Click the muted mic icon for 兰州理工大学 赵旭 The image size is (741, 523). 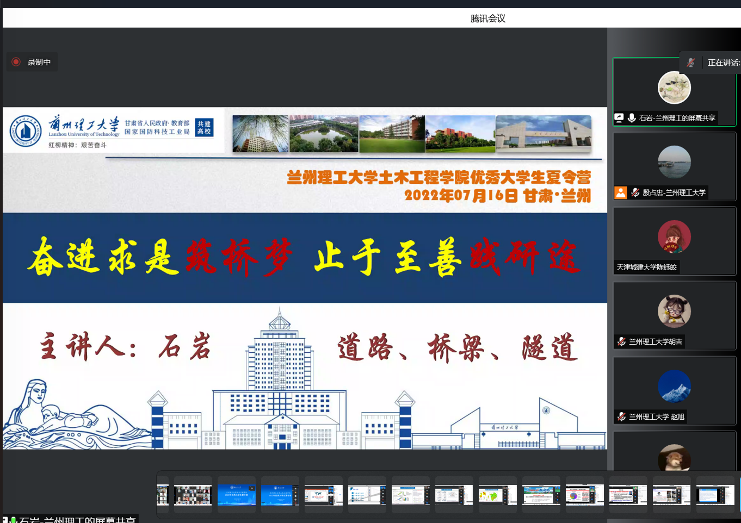pos(621,416)
